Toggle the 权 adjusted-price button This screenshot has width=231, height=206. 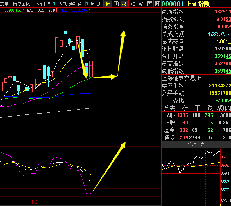coord(124,4)
